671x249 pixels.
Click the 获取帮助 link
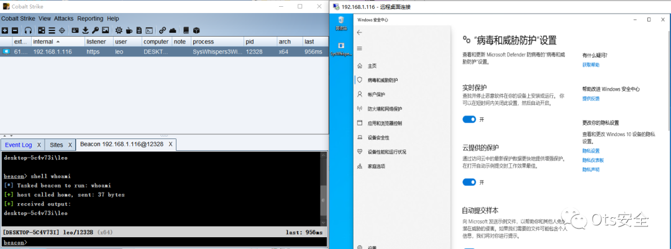591,65
